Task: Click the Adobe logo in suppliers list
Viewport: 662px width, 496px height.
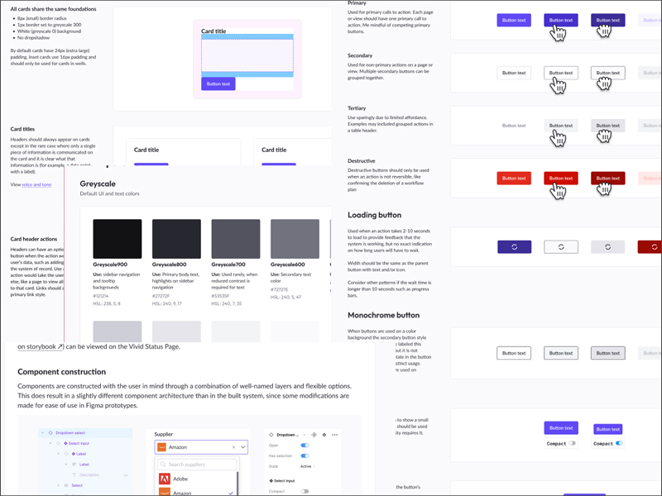Action: click(x=165, y=479)
